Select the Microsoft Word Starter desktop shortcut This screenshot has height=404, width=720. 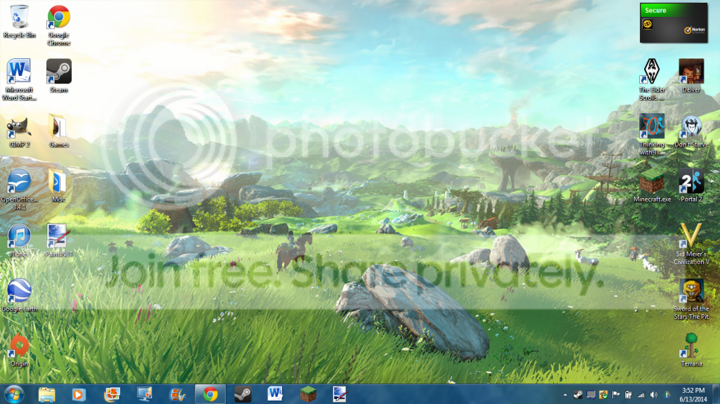19,80
